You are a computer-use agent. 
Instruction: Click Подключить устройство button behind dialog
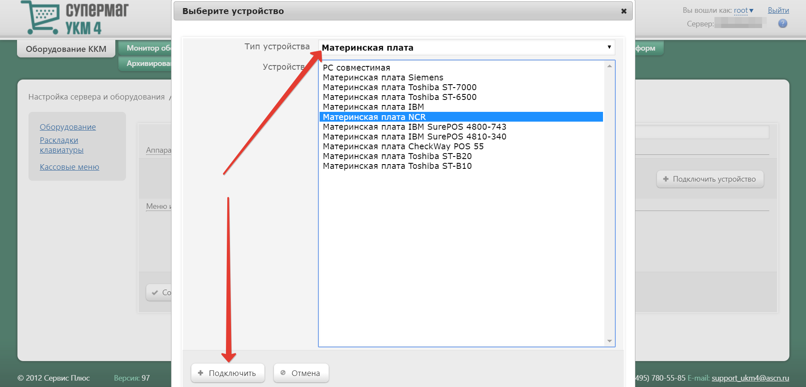click(x=710, y=179)
